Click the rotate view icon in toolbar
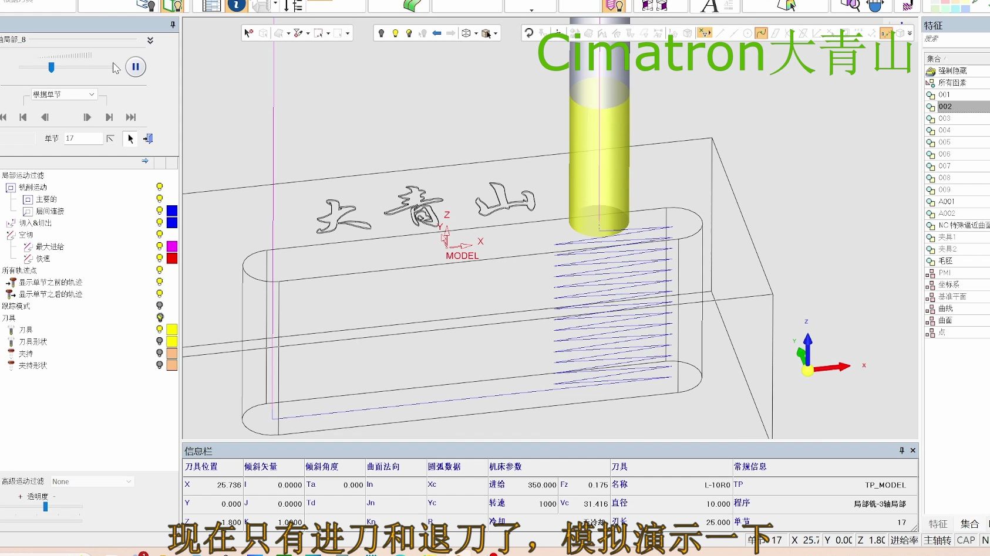Screen dimensions: 990x556 pos(529,33)
